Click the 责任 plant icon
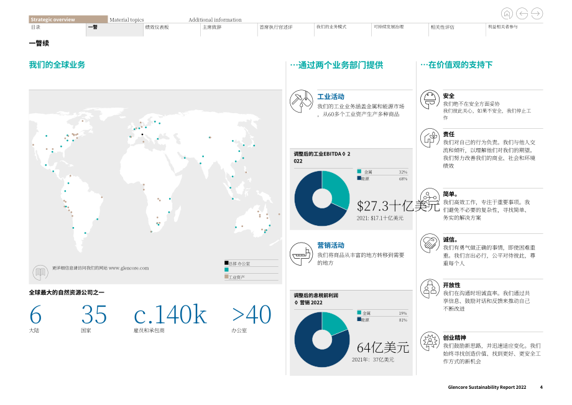The height and width of the screenshot is (405, 572). tap(430, 138)
